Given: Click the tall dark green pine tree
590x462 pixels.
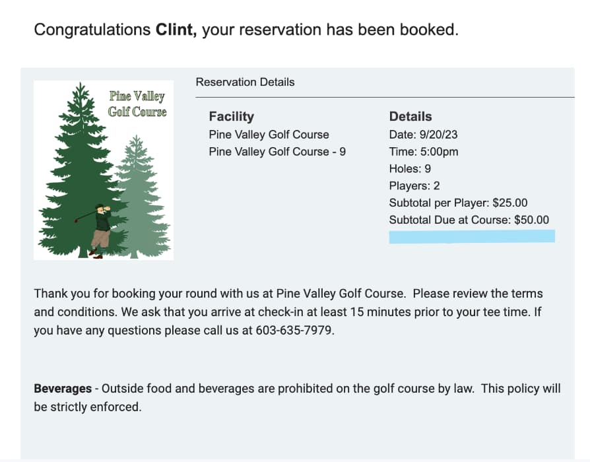Looking at the screenshot, I should [x=81, y=170].
